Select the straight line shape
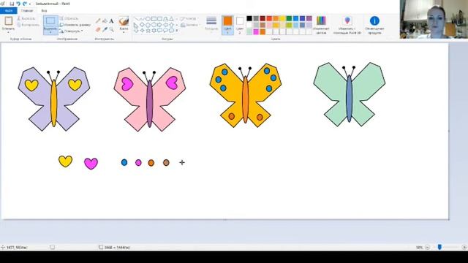 point(137,19)
